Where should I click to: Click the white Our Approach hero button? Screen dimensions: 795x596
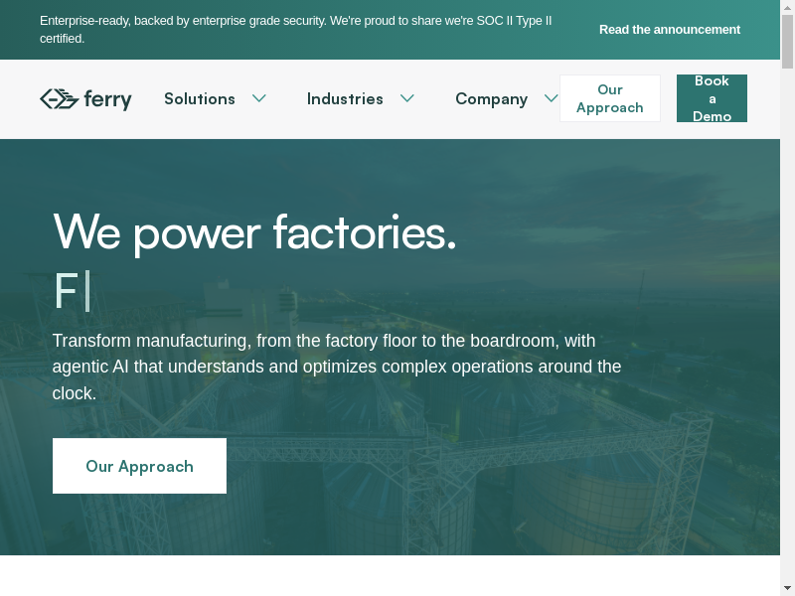(x=139, y=466)
